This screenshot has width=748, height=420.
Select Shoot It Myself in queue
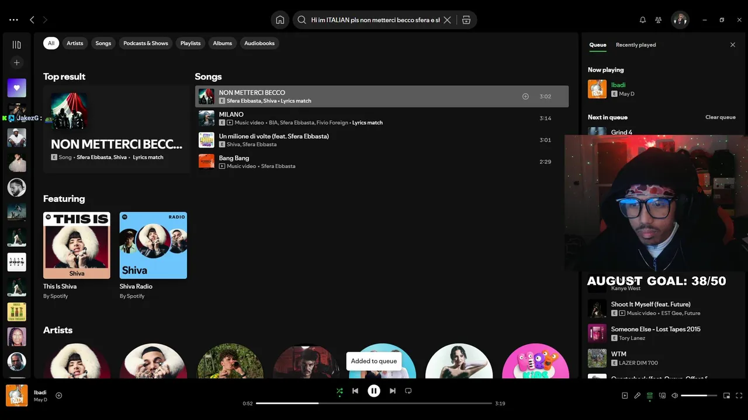tap(650, 304)
